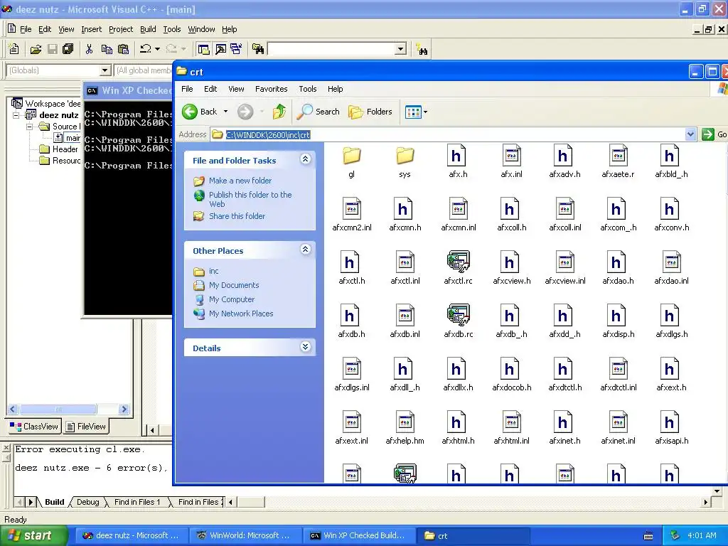Collapse the File and Folder Tasks panel
Screen dimensions: 728x546
coord(305,159)
